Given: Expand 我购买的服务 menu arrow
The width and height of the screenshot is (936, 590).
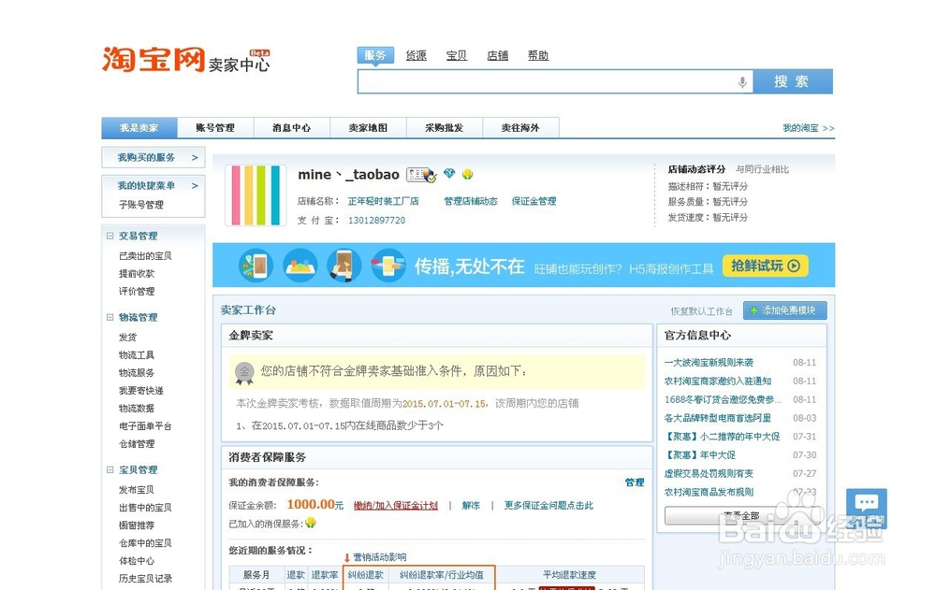Looking at the screenshot, I should click(x=195, y=157).
